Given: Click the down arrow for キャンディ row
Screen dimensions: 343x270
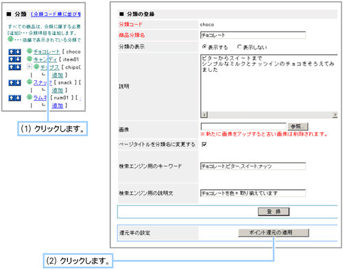Looking at the screenshot, I should (x=18, y=60).
